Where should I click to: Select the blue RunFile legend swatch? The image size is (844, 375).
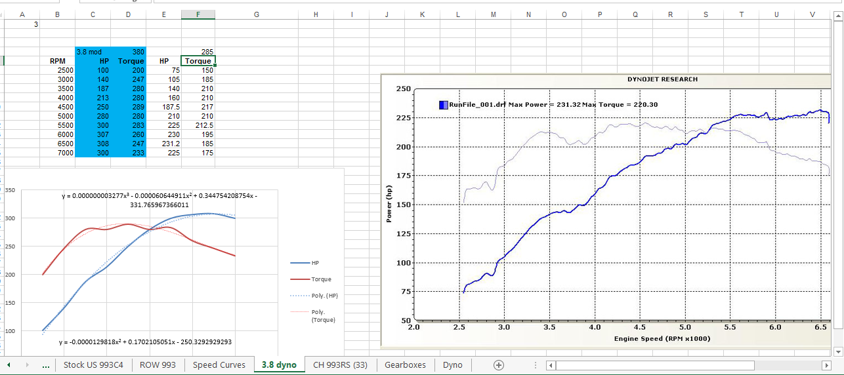(443, 105)
